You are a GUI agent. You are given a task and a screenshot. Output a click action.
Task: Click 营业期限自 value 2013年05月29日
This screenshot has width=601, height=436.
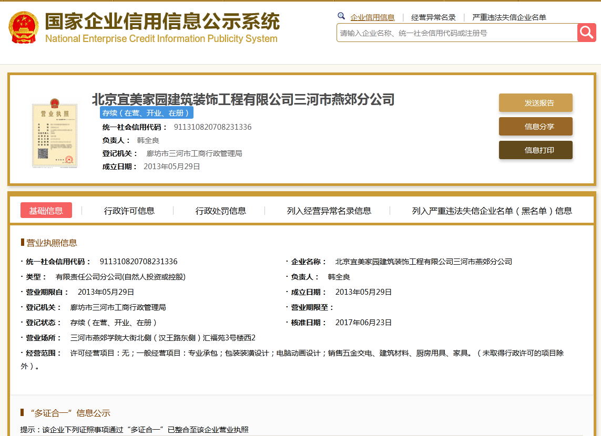point(106,292)
